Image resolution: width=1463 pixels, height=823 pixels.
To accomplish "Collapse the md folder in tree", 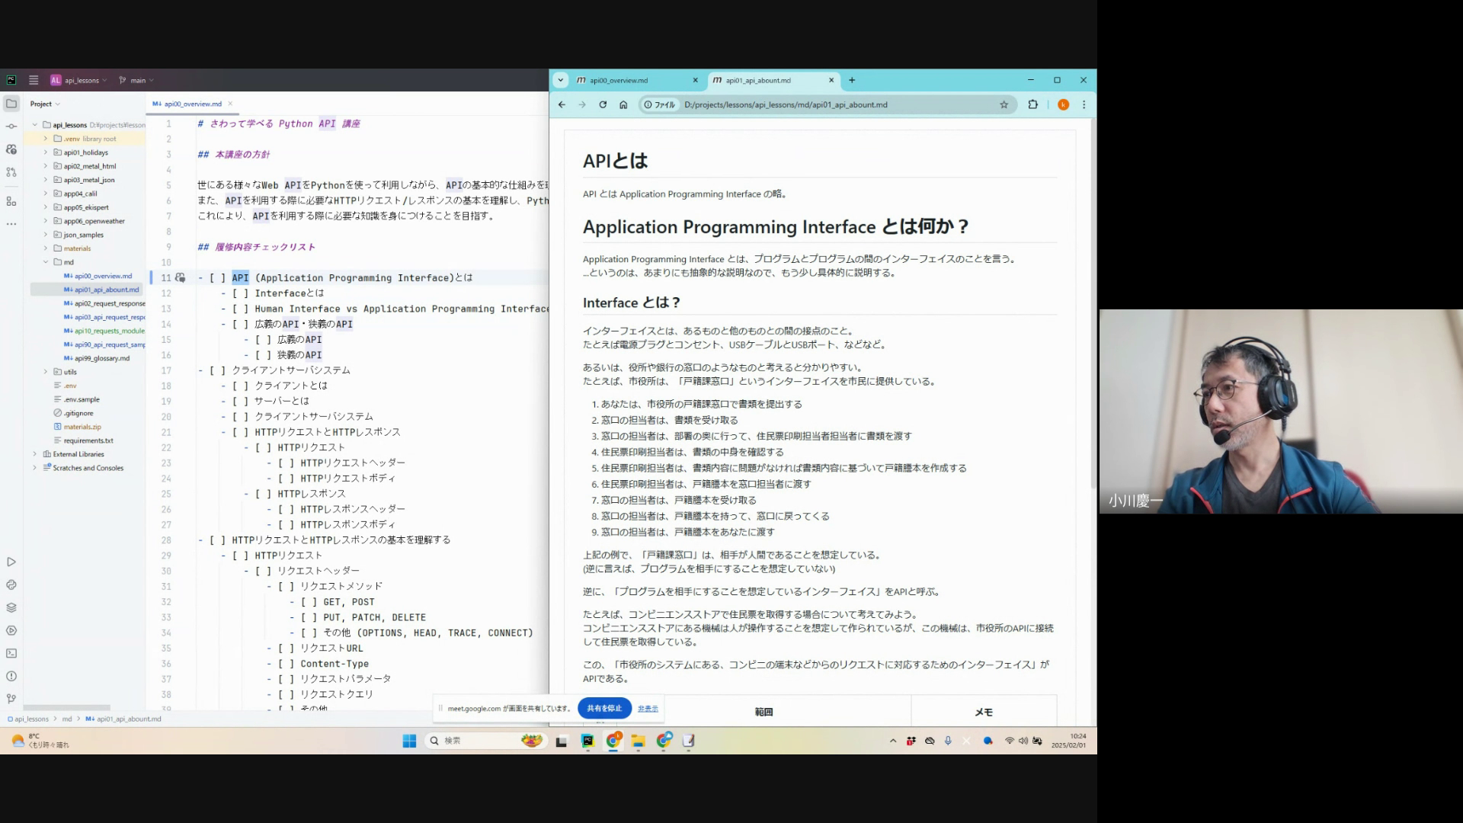I will point(46,262).
